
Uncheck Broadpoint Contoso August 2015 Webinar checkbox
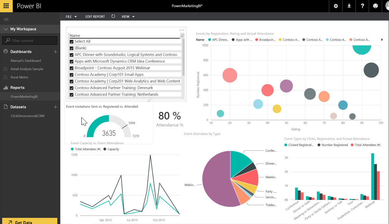(x=72, y=68)
